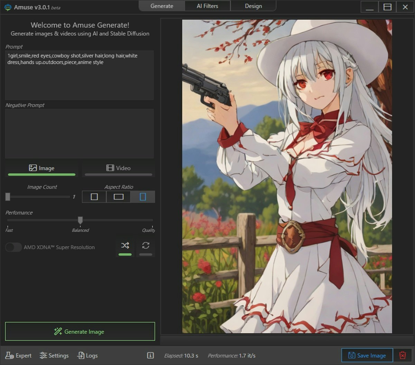Click the Performance slider handle at Balanced
Screen dimensions: 415x365
[80, 220]
